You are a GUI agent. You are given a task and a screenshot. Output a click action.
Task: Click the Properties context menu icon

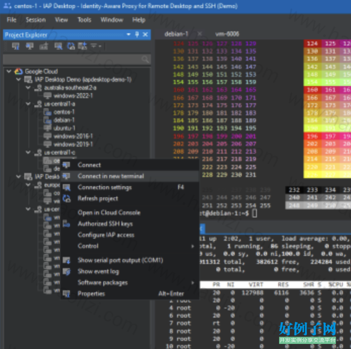[x=66, y=294]
